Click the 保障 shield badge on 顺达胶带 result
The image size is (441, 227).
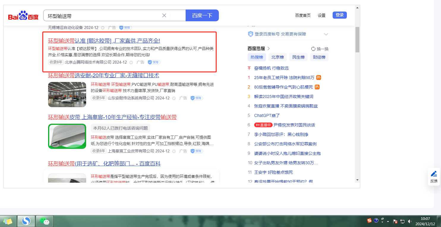click(x=154, y=62)
